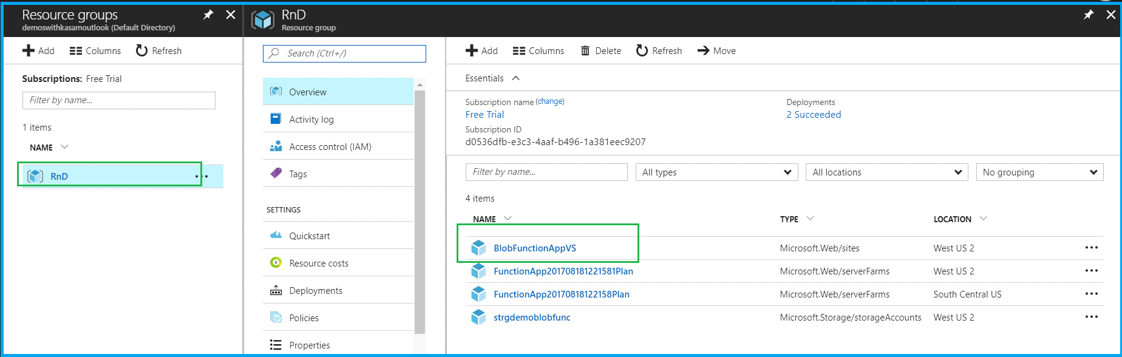Image resolution: width=1122 pixels, height=357 pixels.
Task: Open the All types dropdown
Action: [x=717, y=172]
